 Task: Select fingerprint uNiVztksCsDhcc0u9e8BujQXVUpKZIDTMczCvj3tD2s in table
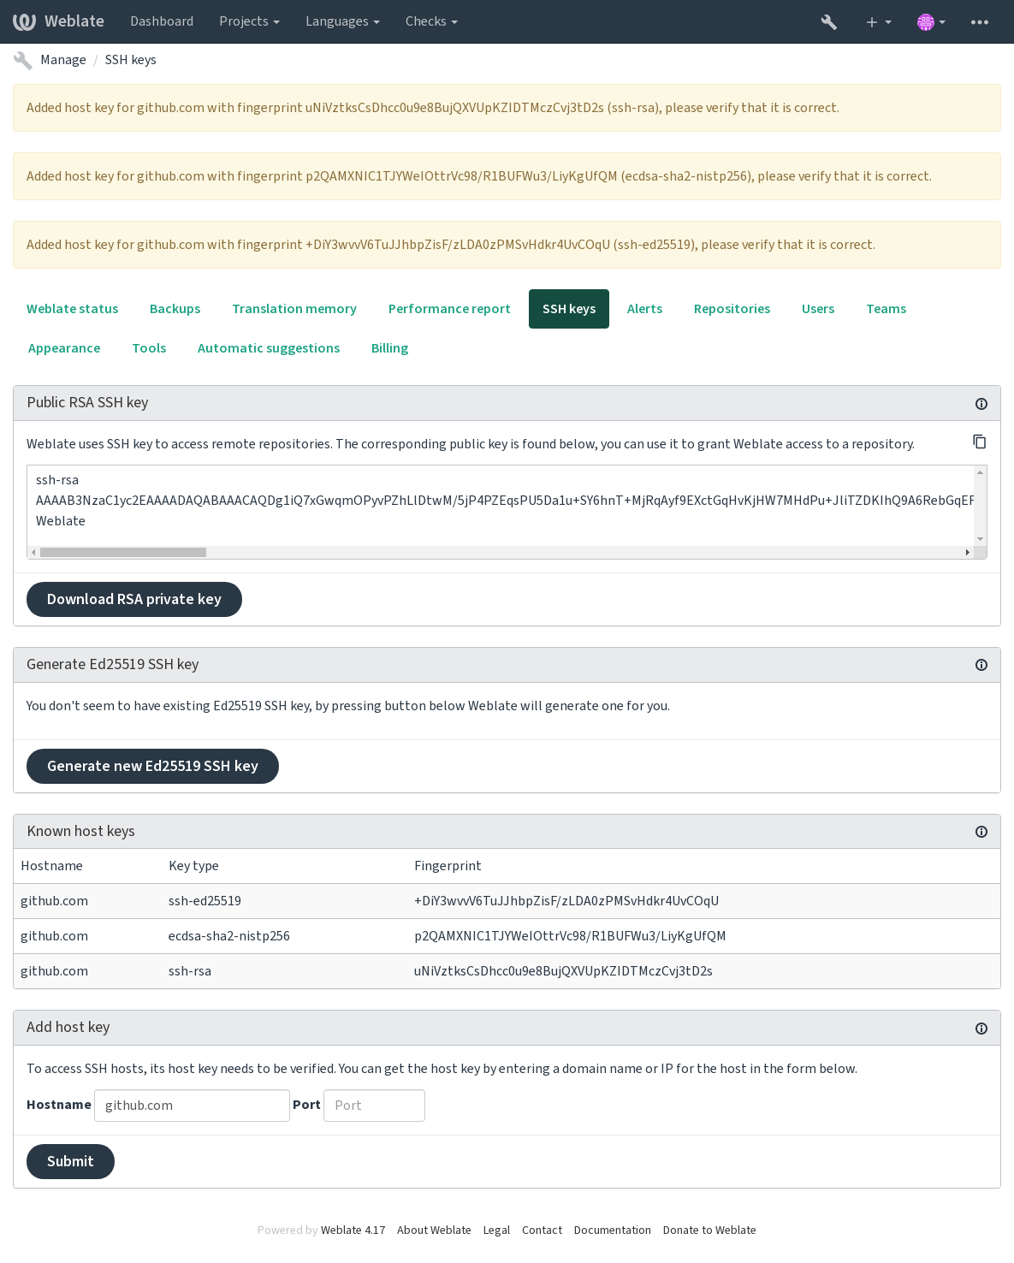point(563,971)
